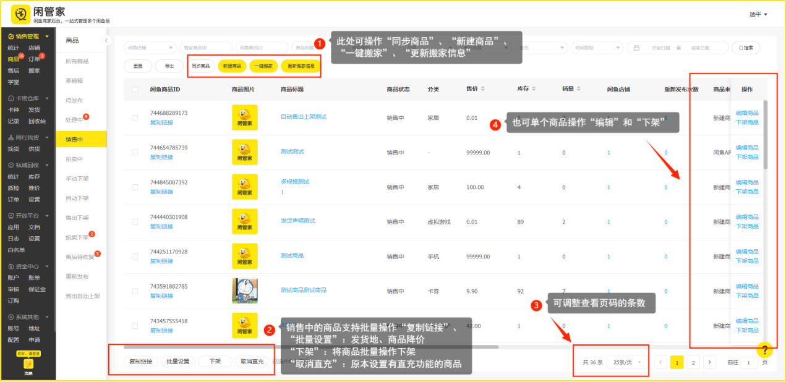The height and width of the screenshot is (382, 786).
Task: Click the previous page arrow in pagination
Action: click(660, 362)
